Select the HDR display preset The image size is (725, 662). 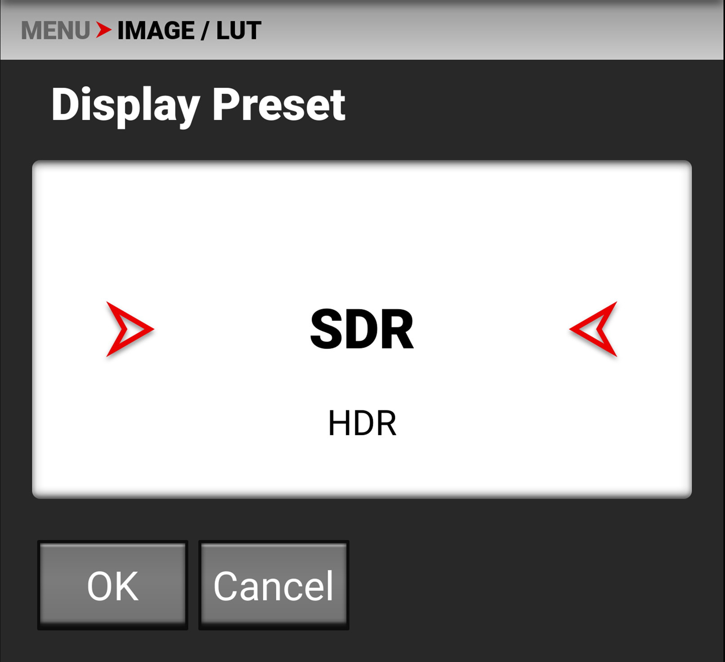(362, 423)
